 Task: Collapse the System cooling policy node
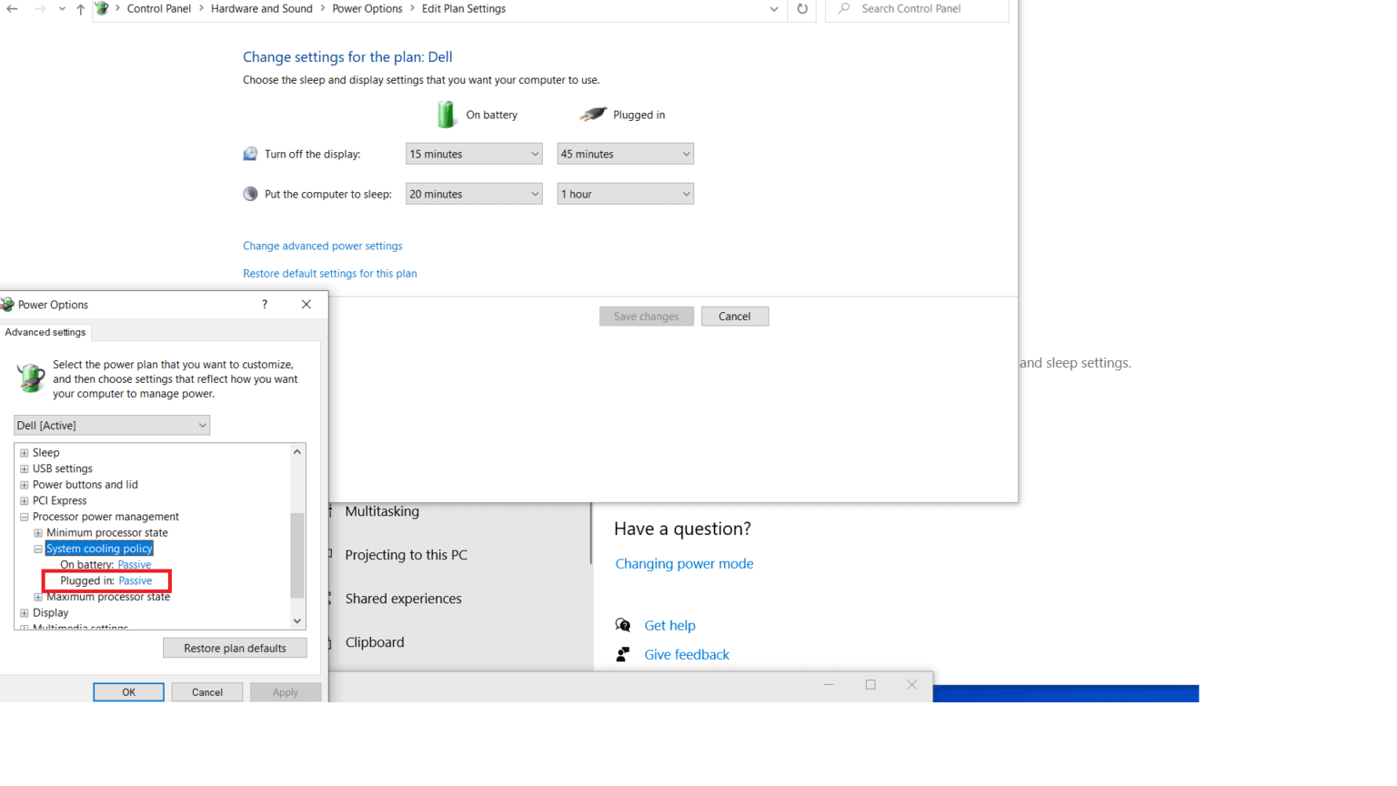[x=38, y=549]
